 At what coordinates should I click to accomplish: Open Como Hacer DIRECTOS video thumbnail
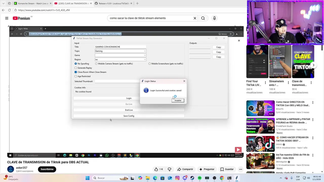(260, 108)
